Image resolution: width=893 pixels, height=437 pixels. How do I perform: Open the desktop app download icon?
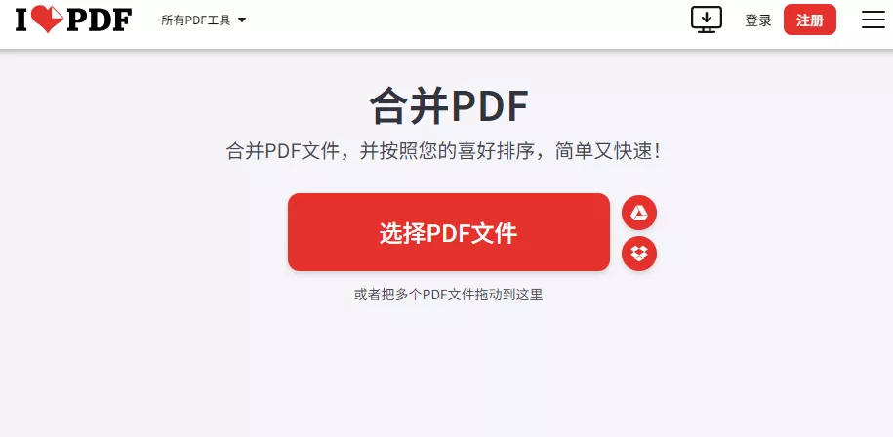707,20
